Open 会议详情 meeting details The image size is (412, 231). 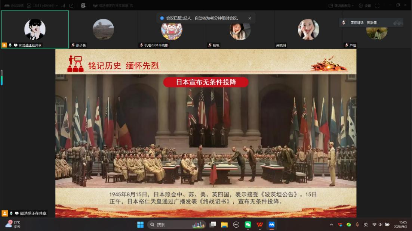tap(14, 6)
